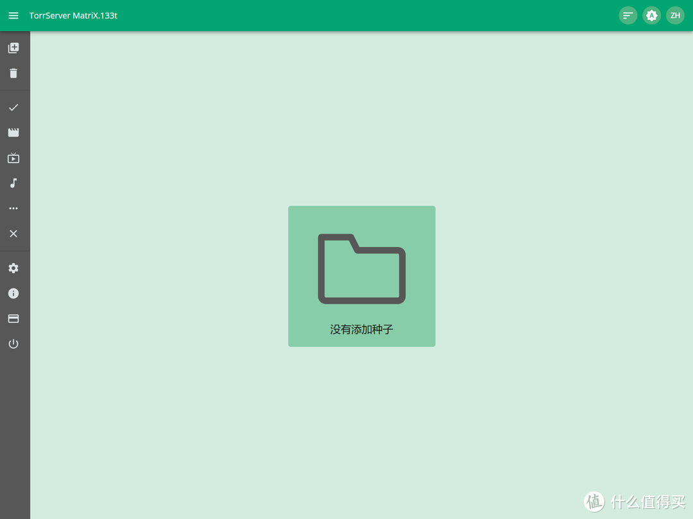Filter by music note icon
The height and width of the screenshot is (519, 693).
(x=13, y=183)
